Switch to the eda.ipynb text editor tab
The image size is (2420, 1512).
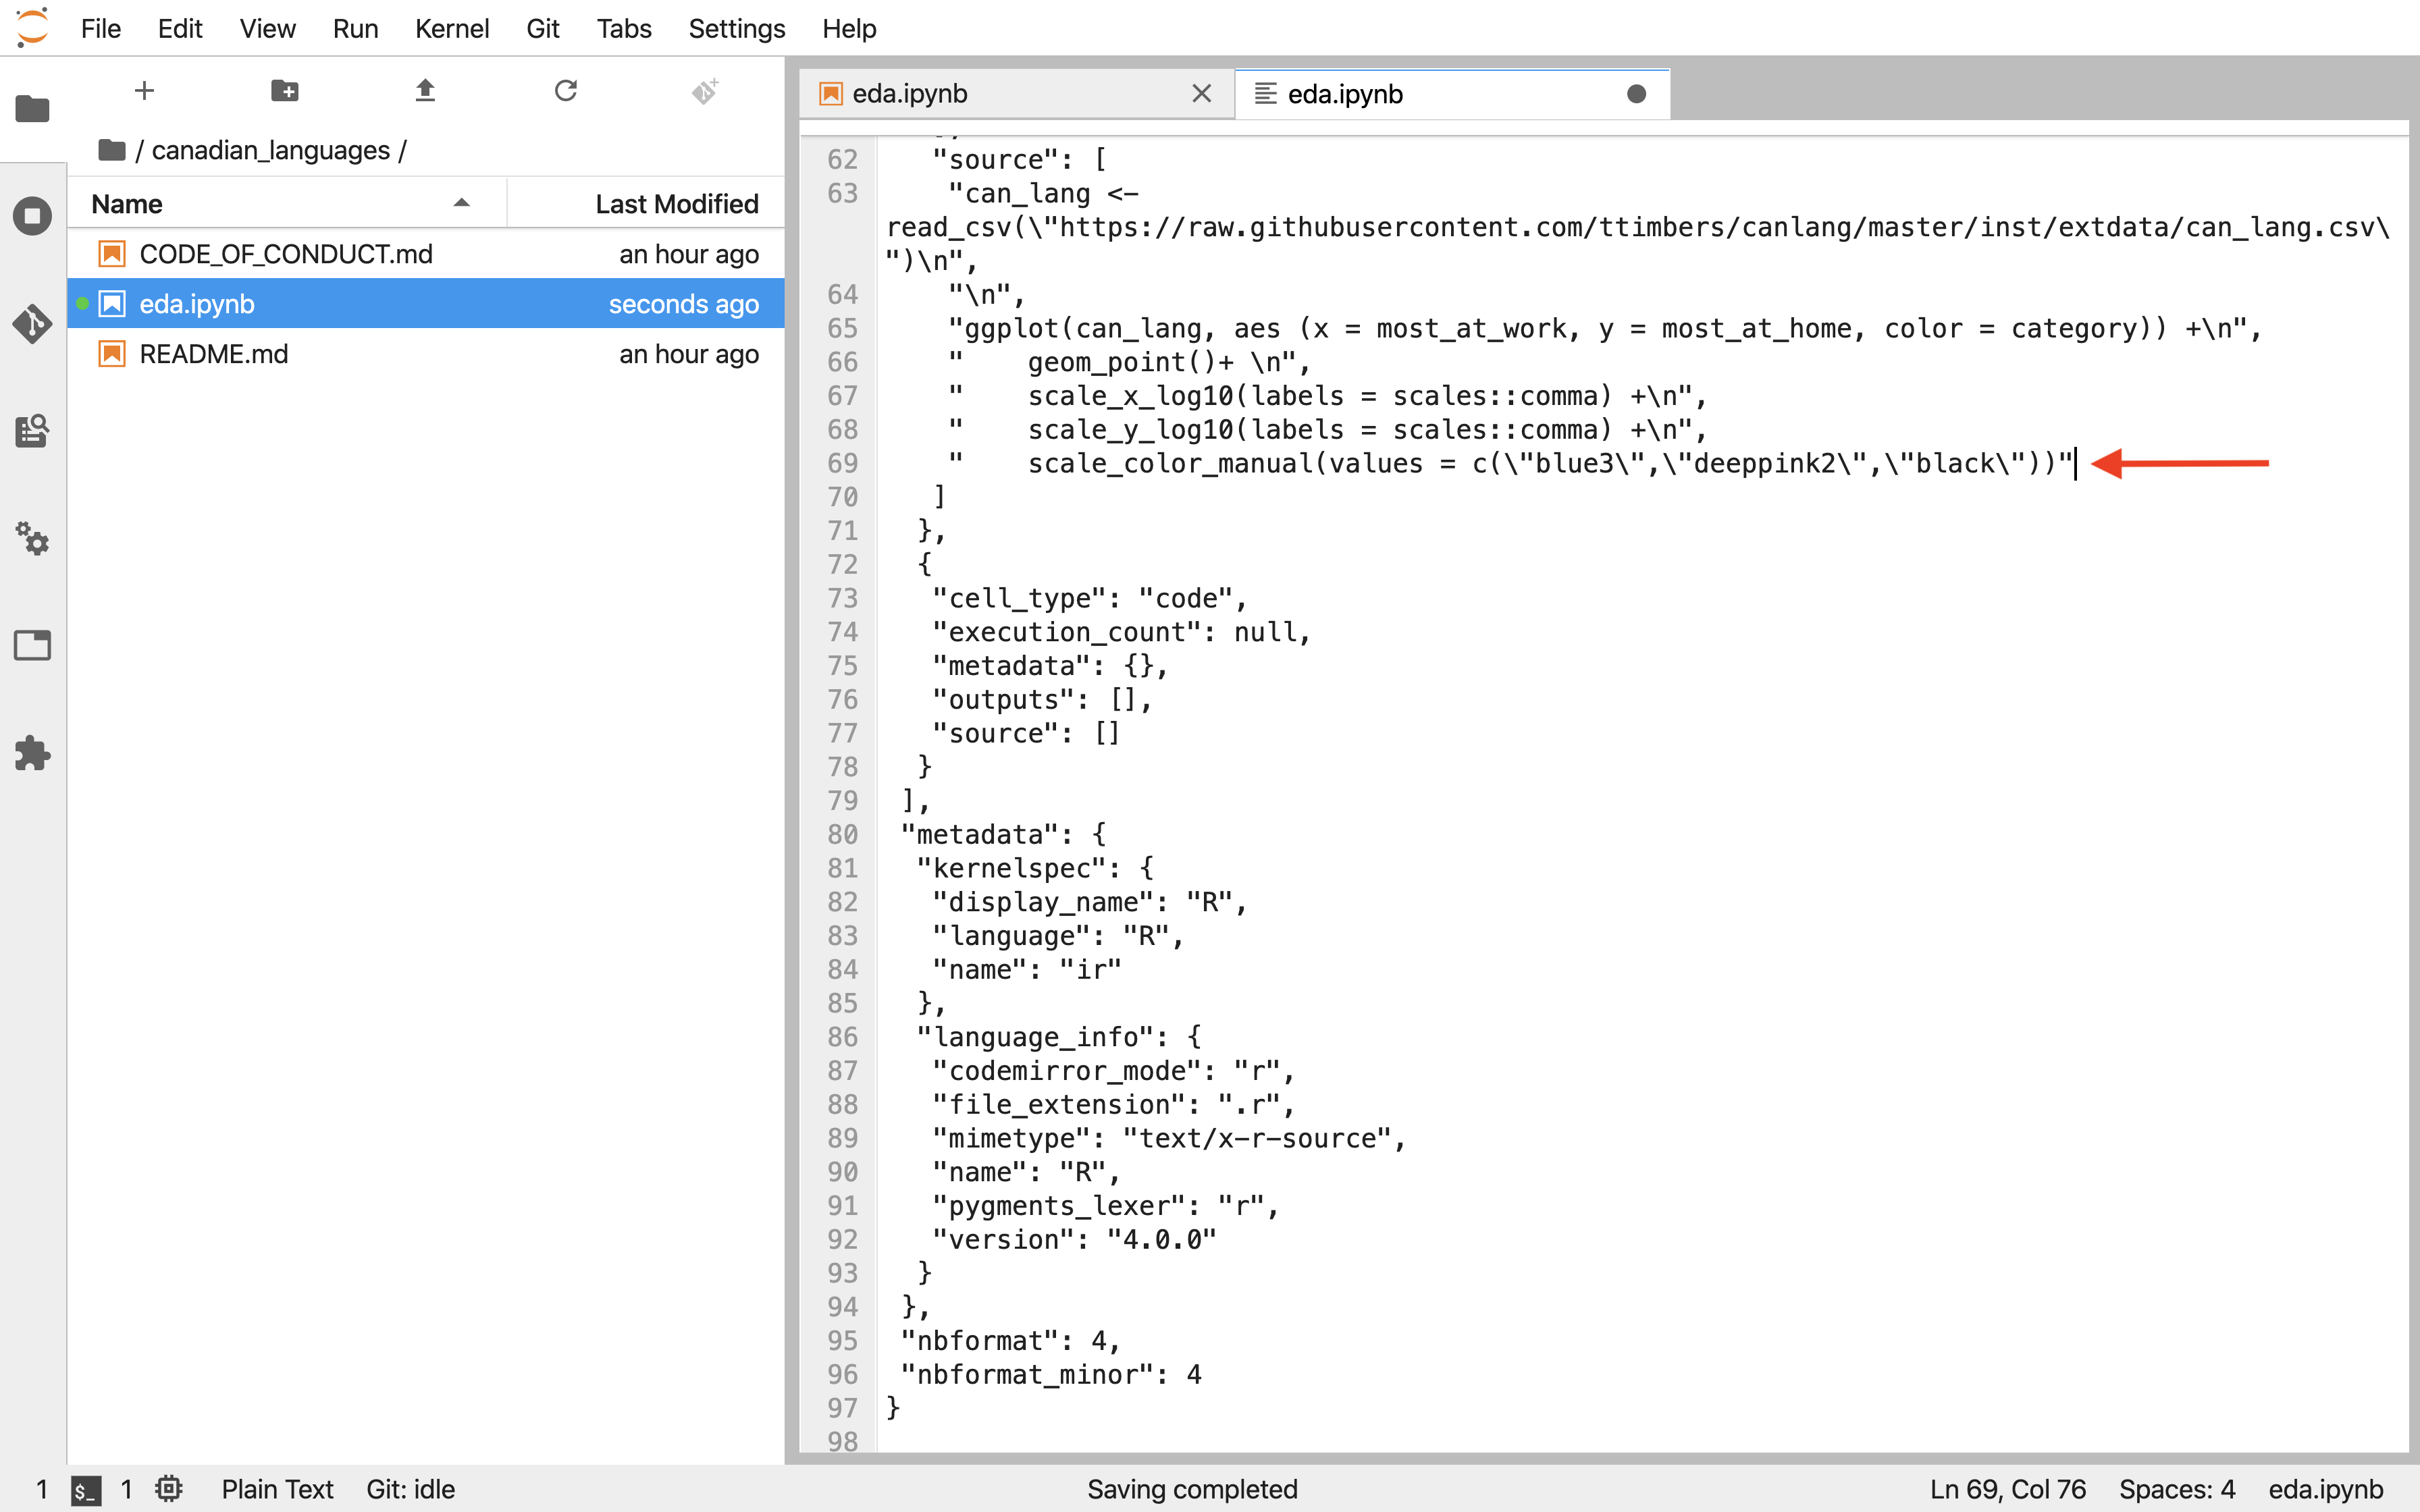coord(1452,94)
